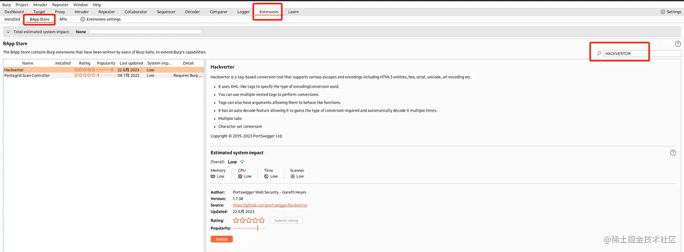Switch to the Sequencer tab

pyautogui.click(x=166, y=12)
